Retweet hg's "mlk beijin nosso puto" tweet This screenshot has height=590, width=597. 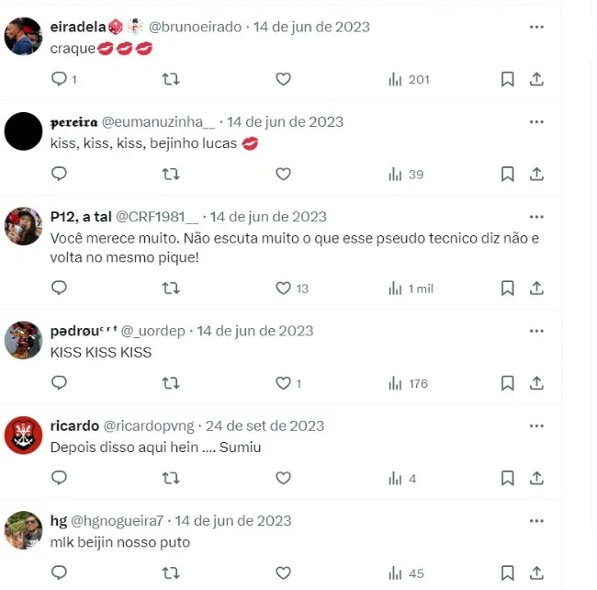click(x=171, y=573)
